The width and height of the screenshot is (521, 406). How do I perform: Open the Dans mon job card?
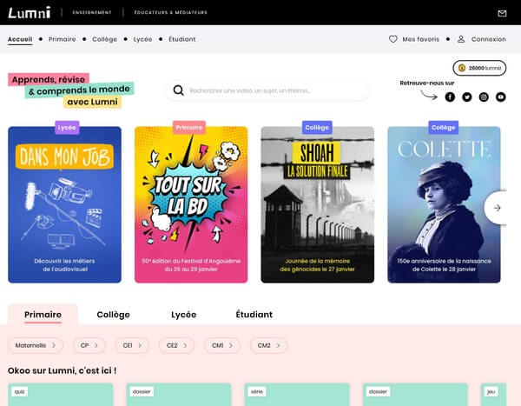[65, 204]
